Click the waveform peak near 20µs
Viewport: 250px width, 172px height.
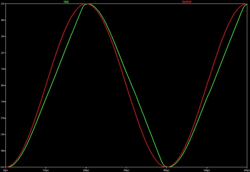86,4
